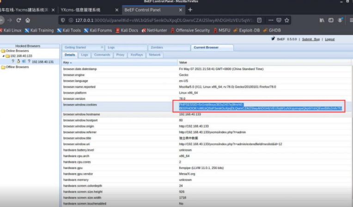Screen dimensions: 353x207
Task: Select the browser.window.hostname row
Action: pos(207,115)
